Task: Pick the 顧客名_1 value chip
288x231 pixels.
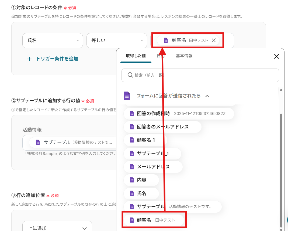Action: click(x=145, y=140)
